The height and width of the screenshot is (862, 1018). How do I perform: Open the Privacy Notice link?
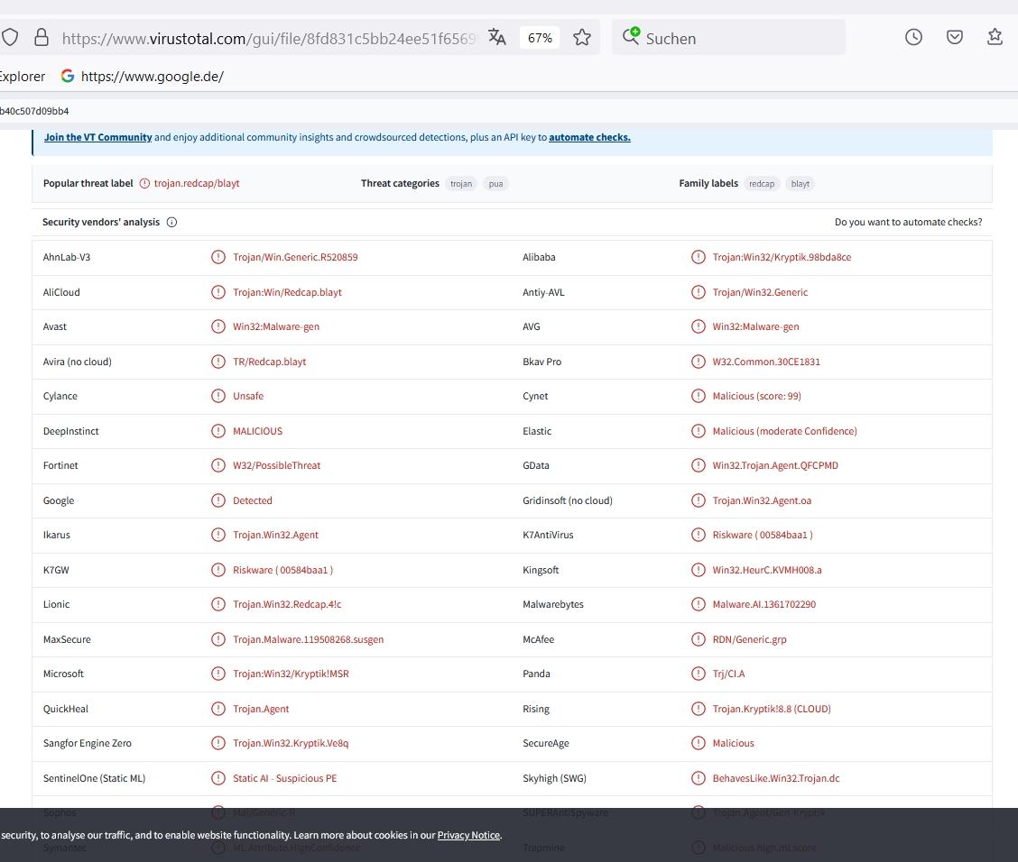pos(468,835)
